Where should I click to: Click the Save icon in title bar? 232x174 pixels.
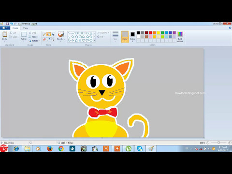click(7, 24)
